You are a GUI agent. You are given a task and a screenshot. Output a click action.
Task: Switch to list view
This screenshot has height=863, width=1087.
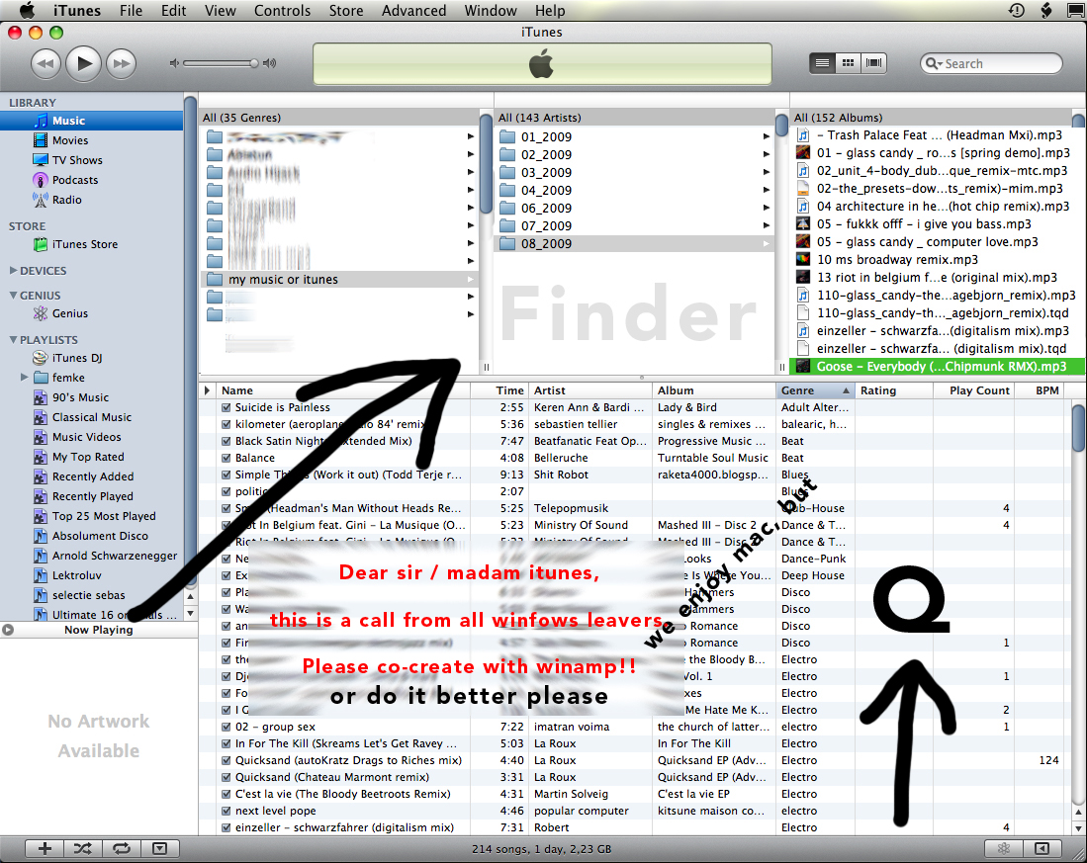[x=822, y=63]
